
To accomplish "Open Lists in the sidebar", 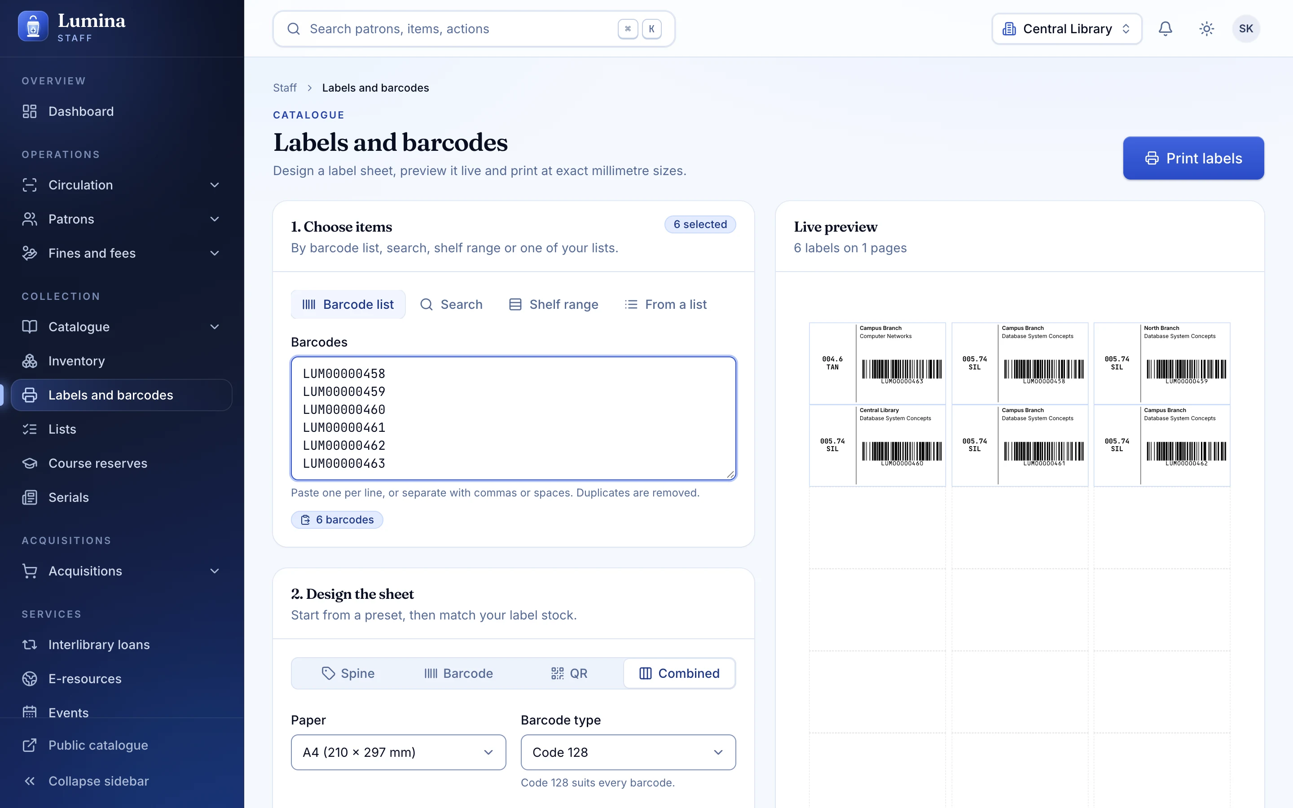I will click(x=121, y=429).
